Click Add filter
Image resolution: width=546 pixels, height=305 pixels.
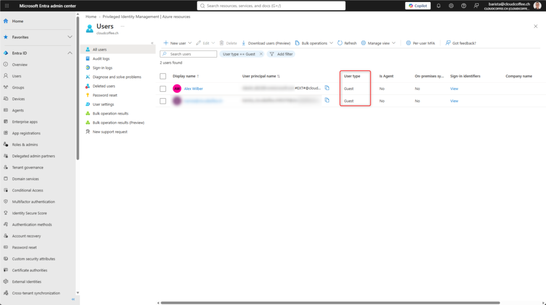tap(281, 54)
